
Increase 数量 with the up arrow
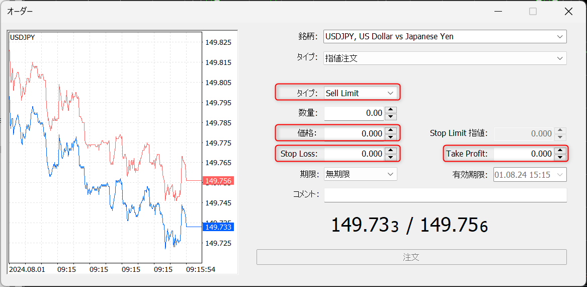tap(391, 110)
